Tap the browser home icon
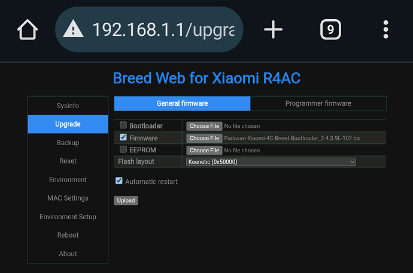This screenshot has height=273, width=413. (28, 29)
